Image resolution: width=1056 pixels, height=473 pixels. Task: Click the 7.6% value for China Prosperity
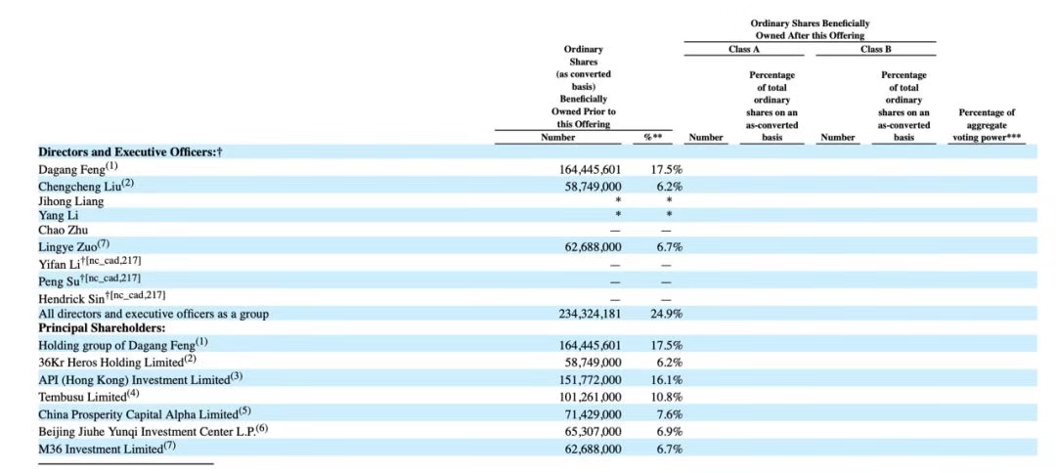(670, 413)
